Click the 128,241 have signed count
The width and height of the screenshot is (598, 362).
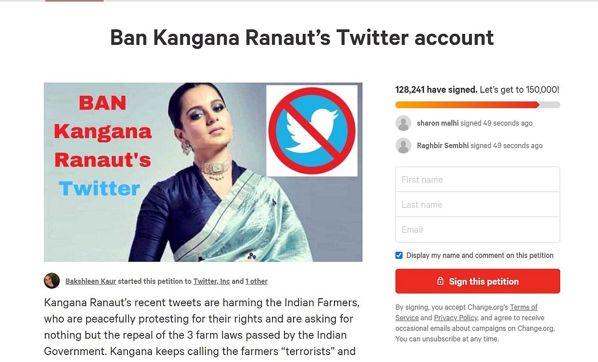(436, 90)
